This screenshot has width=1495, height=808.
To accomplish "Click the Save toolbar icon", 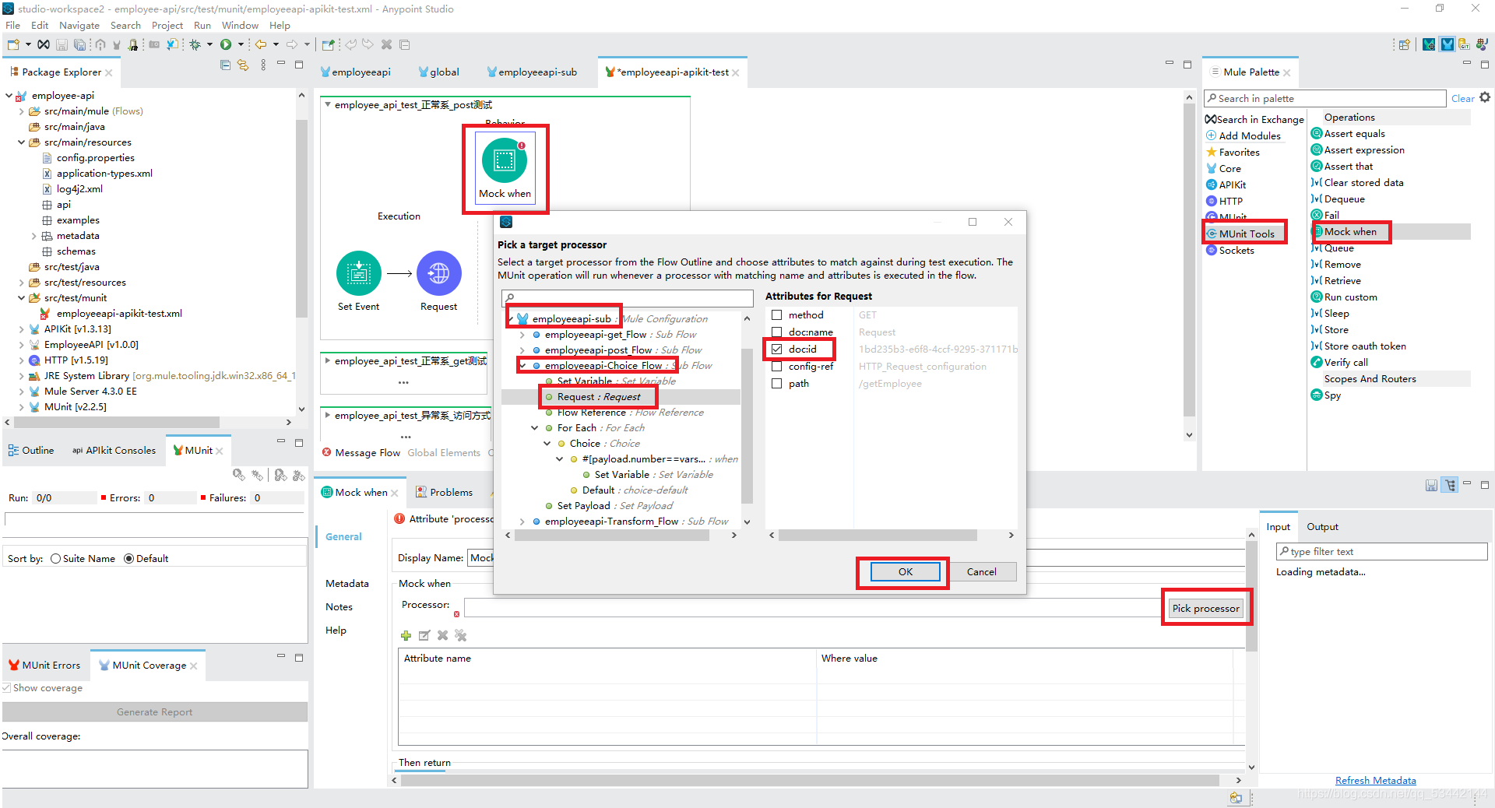I will click(x=62, y=44).
